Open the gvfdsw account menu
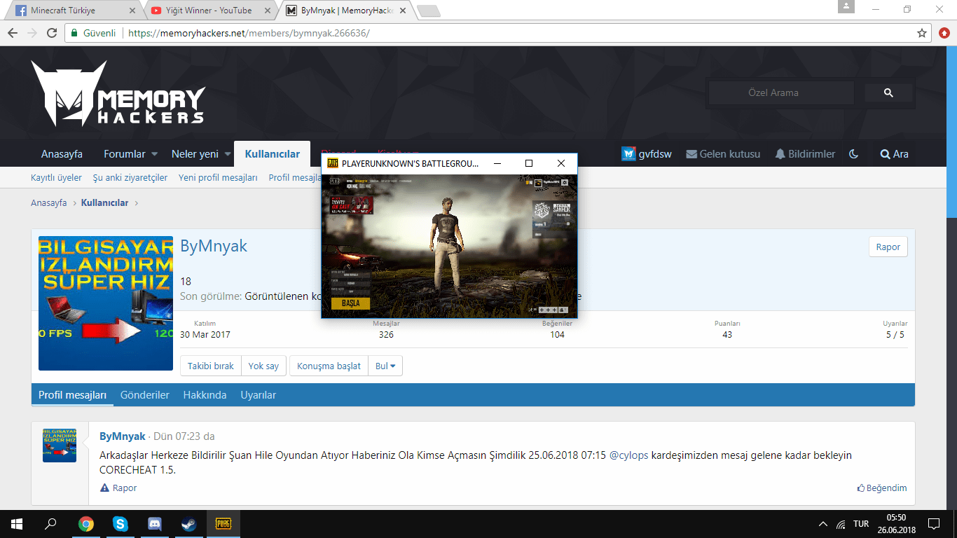 coord(647,154)
